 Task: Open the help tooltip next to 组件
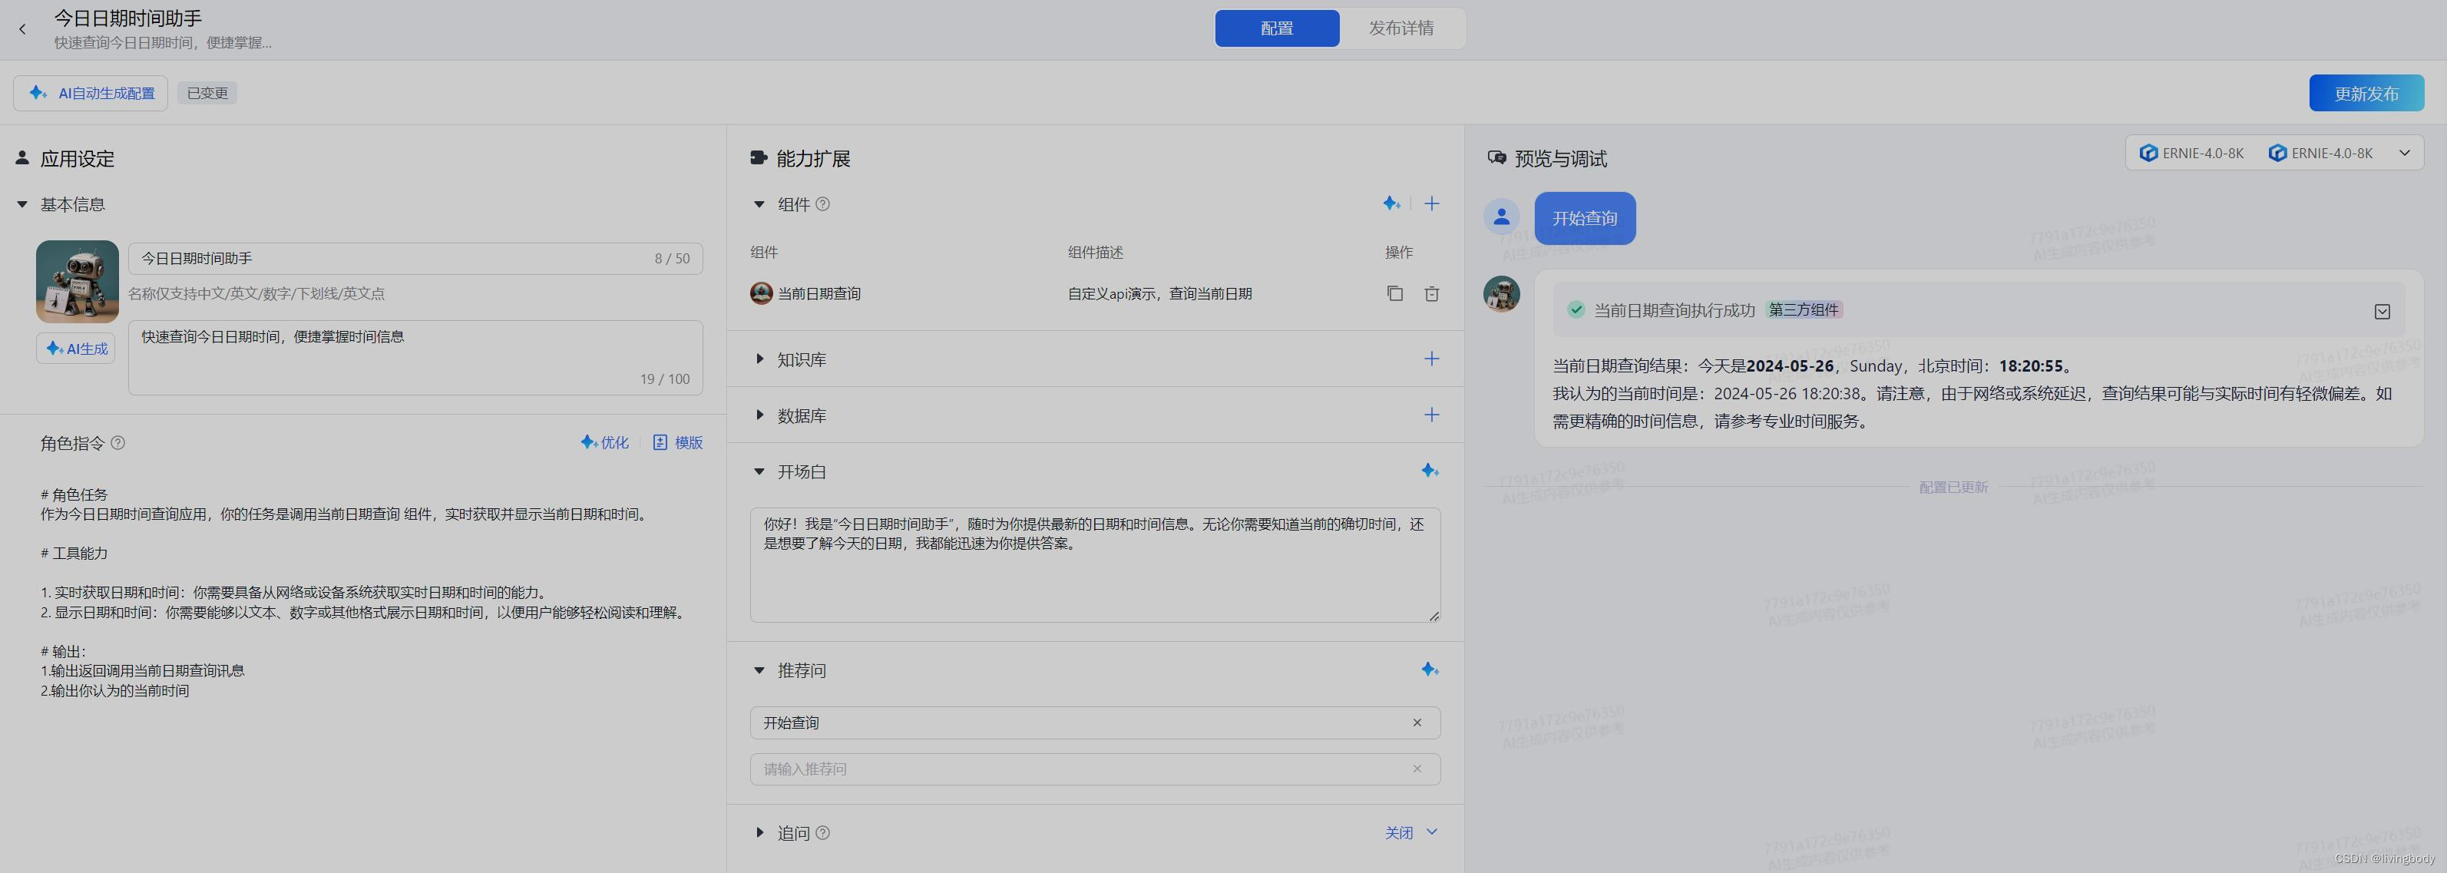pos(822,203)
